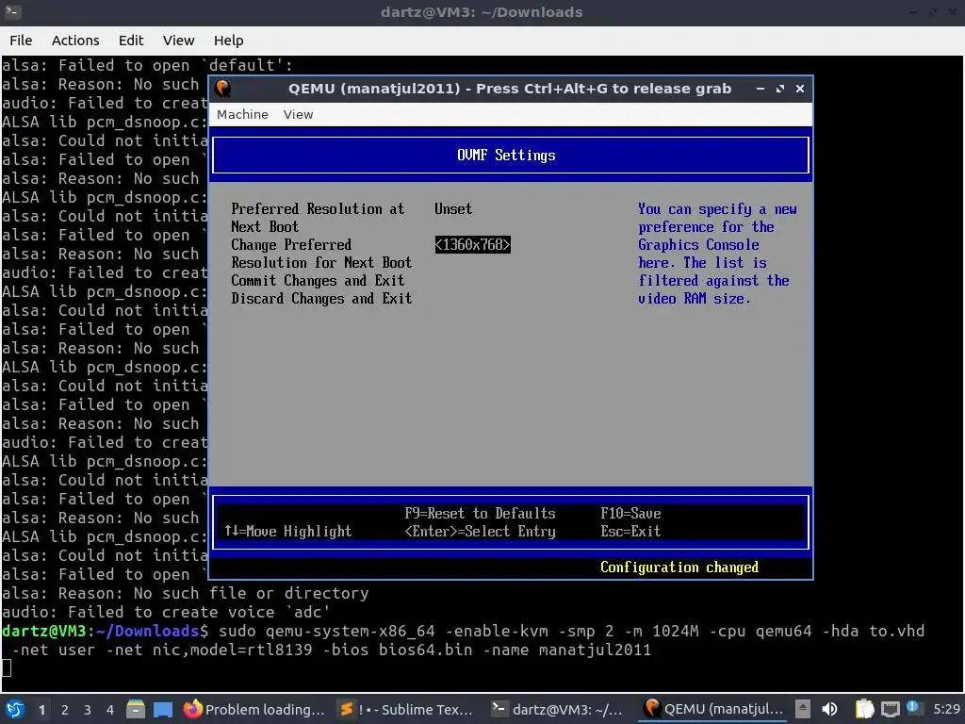Click the F10=Save hint

(x=630, y=514)
